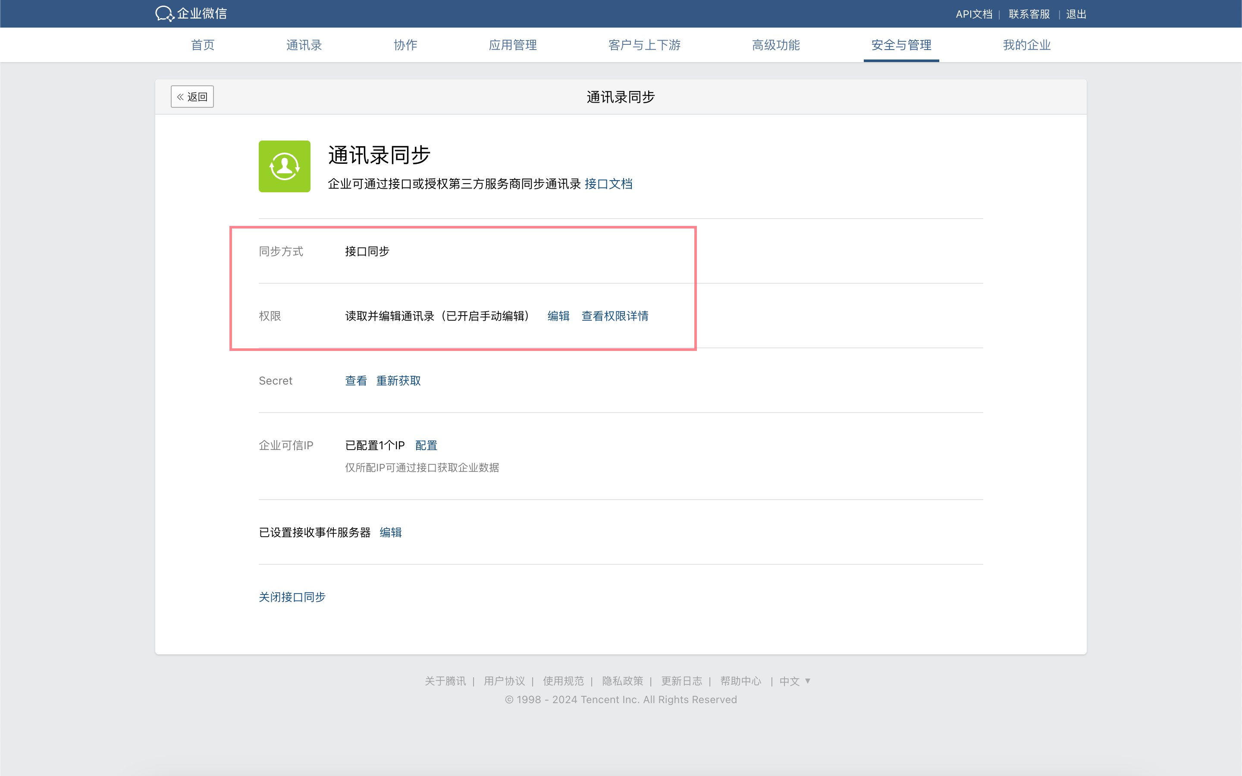Viewport: 1242px width, 776px height.
Task: Open the 中文 language dropdown
Action: (x=794, y=681)
